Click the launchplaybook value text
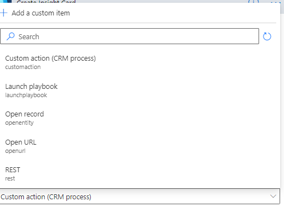Viewport: 284px width, 207px height. (26, 95)
